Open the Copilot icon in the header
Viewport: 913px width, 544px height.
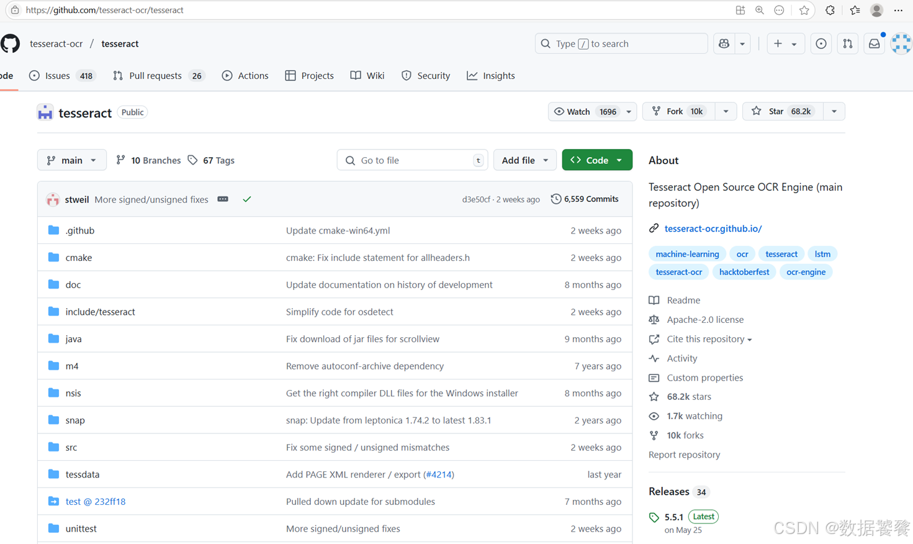click(724, 43)
